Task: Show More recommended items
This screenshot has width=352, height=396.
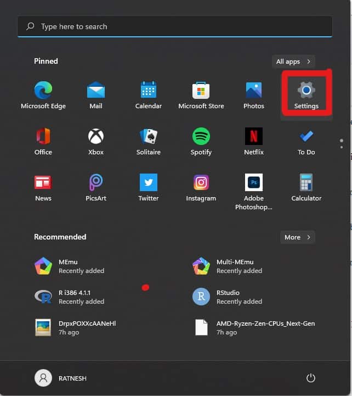Action: (298, 237)
